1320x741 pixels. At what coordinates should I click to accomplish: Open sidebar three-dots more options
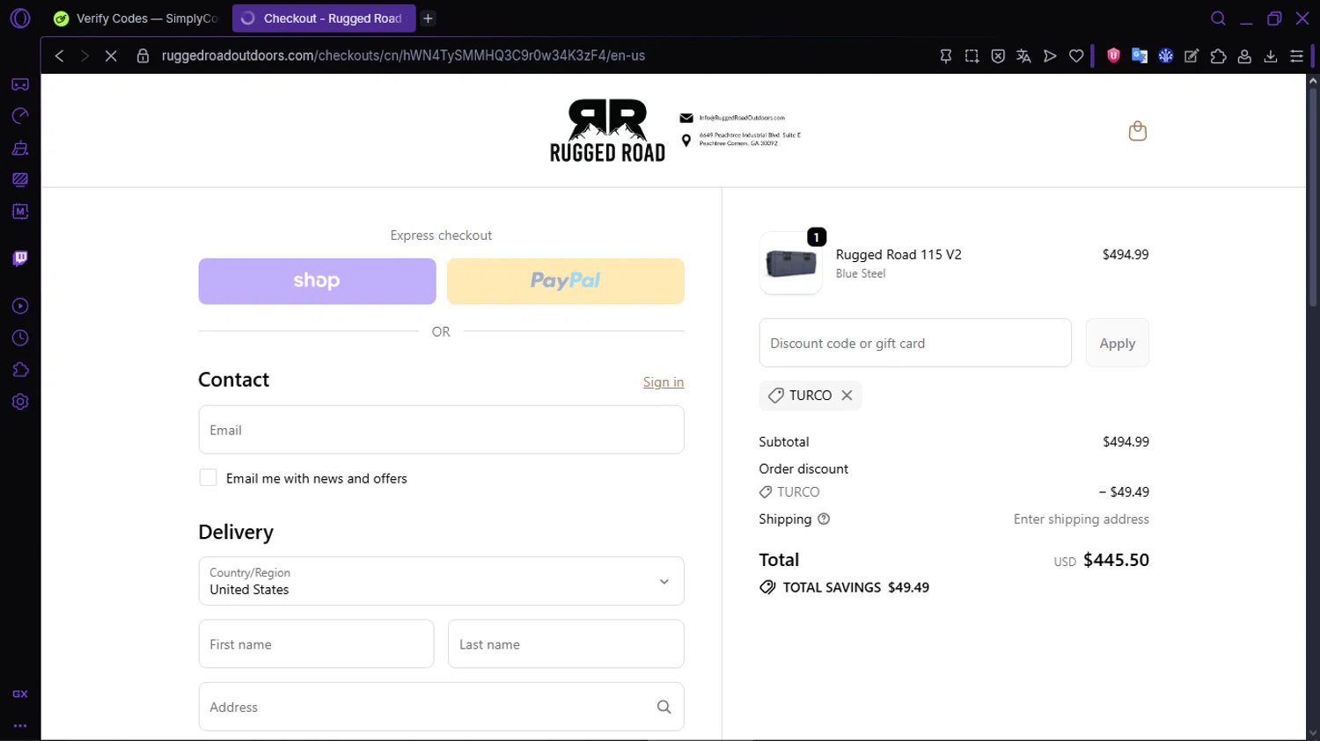pyautogui.click(x=20, y=726)
